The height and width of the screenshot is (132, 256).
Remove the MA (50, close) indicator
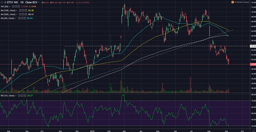tap(25, 18)
